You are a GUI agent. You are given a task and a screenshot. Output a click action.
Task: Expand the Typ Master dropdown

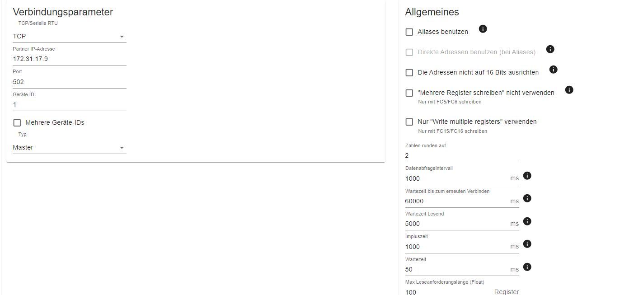point(69,148)
